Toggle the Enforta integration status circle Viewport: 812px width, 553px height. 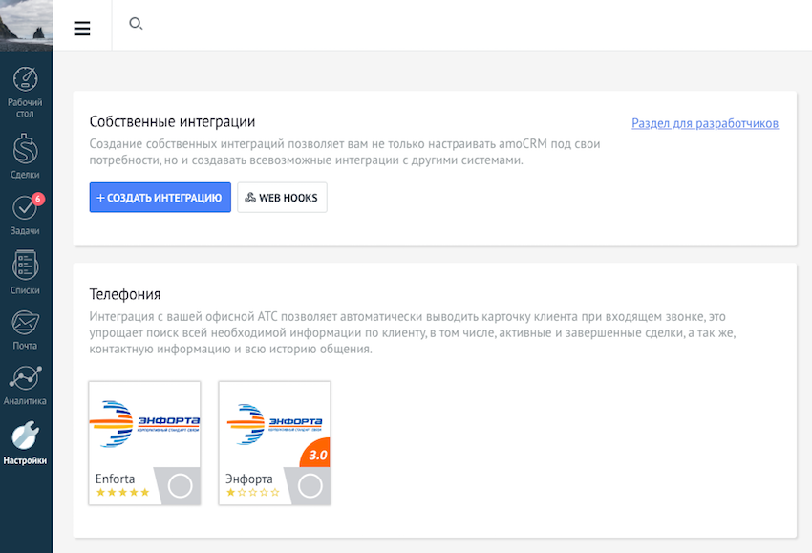pos(180,486)
